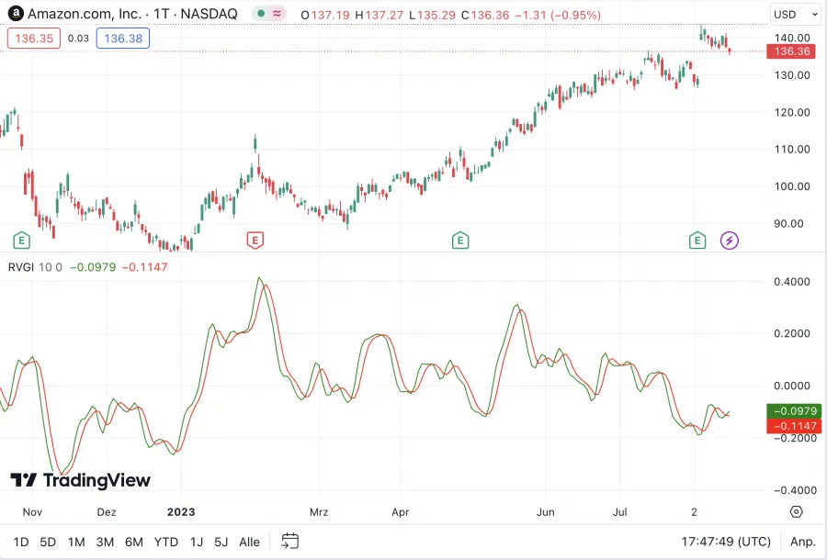Click the green market status dot

[x=262, y=15]
